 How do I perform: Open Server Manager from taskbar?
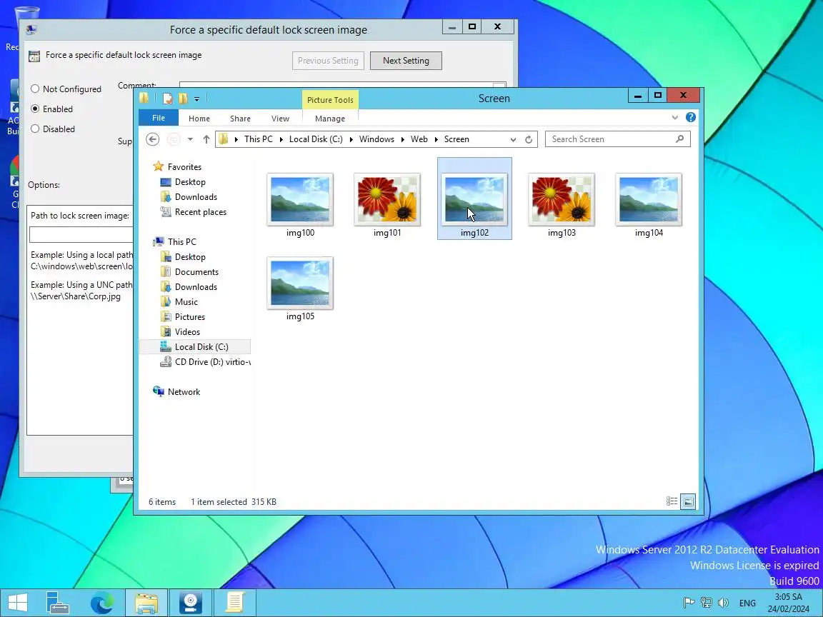58,603
